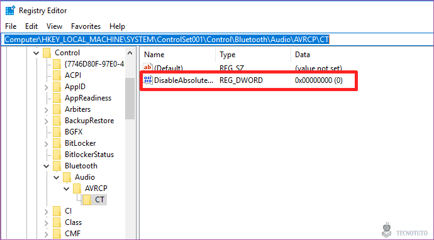
Task: Select the AppReadiness folder icon
Action: click(57, 98)
